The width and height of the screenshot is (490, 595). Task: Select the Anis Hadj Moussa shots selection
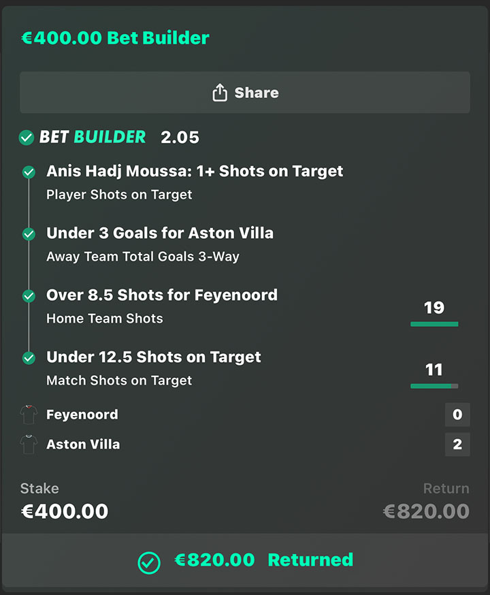(195, 172)
